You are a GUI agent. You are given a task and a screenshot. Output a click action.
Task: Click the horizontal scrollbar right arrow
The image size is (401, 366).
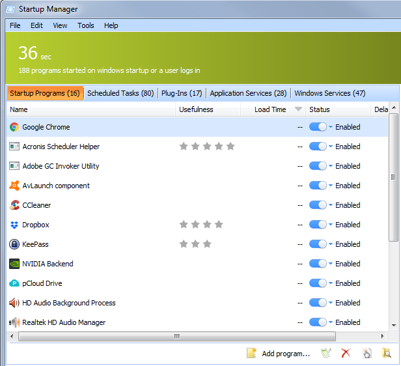pyautogui.click(x=383, y=336)
